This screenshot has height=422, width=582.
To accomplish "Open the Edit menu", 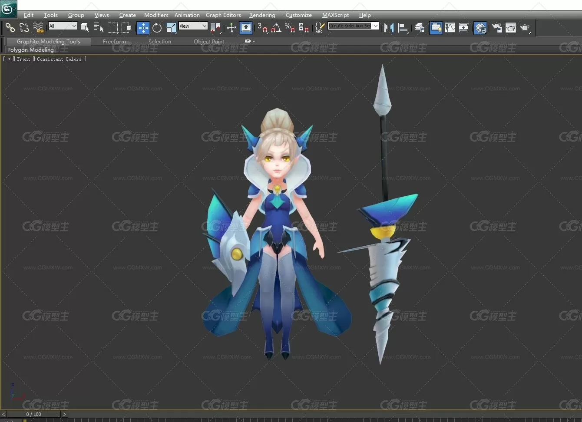I will tap(29, 15).
